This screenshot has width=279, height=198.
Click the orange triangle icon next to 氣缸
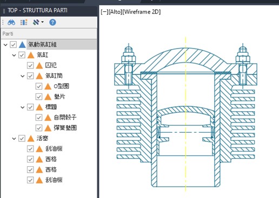click(x=31, y=55)
